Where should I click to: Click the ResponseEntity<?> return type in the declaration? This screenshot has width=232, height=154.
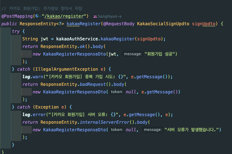coord(42,24)
